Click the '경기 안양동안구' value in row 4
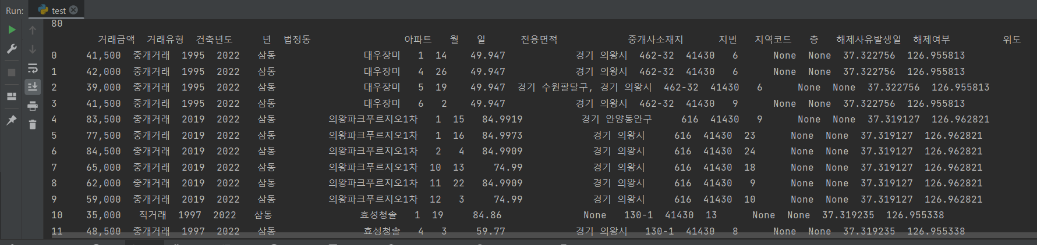Screen dimensions: 1037x245 point(617,120)
